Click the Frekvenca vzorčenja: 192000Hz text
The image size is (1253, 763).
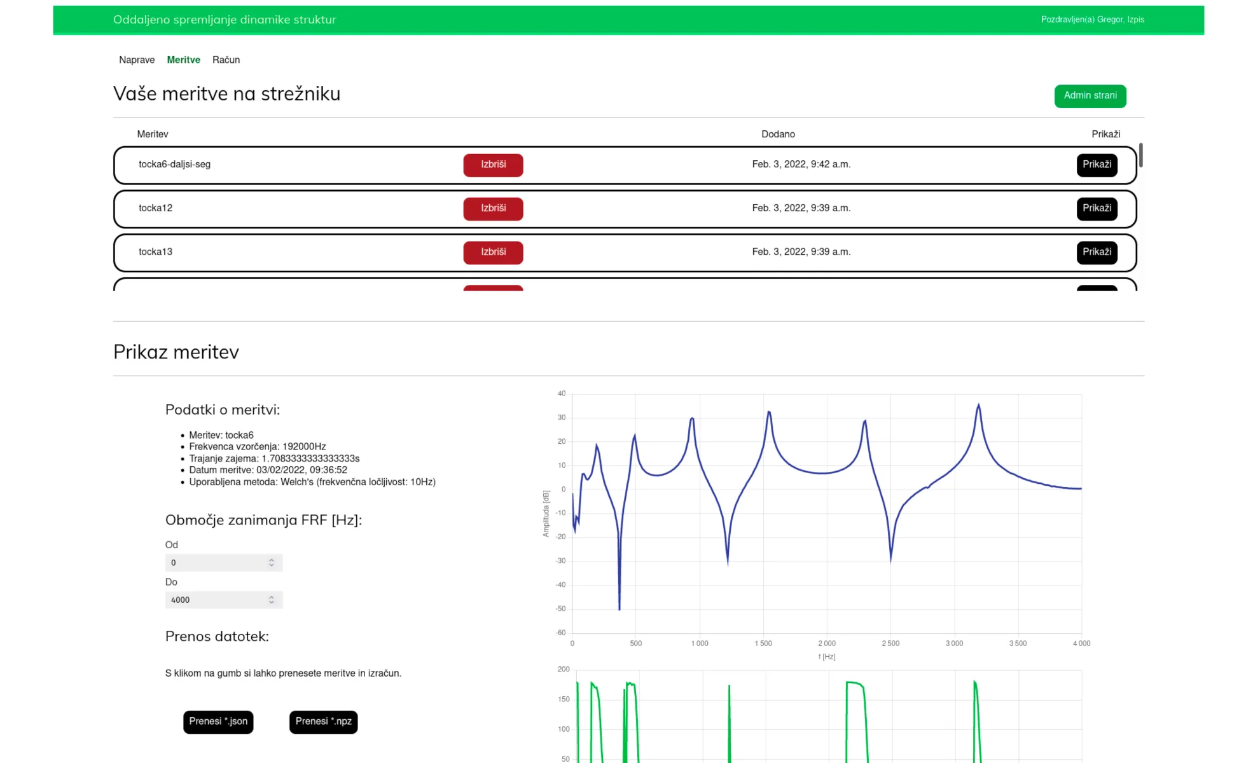257,446
